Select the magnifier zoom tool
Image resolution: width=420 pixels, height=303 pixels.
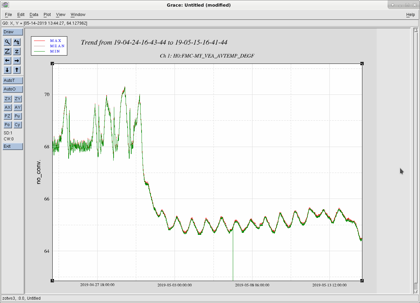click(x=7, y=42)
